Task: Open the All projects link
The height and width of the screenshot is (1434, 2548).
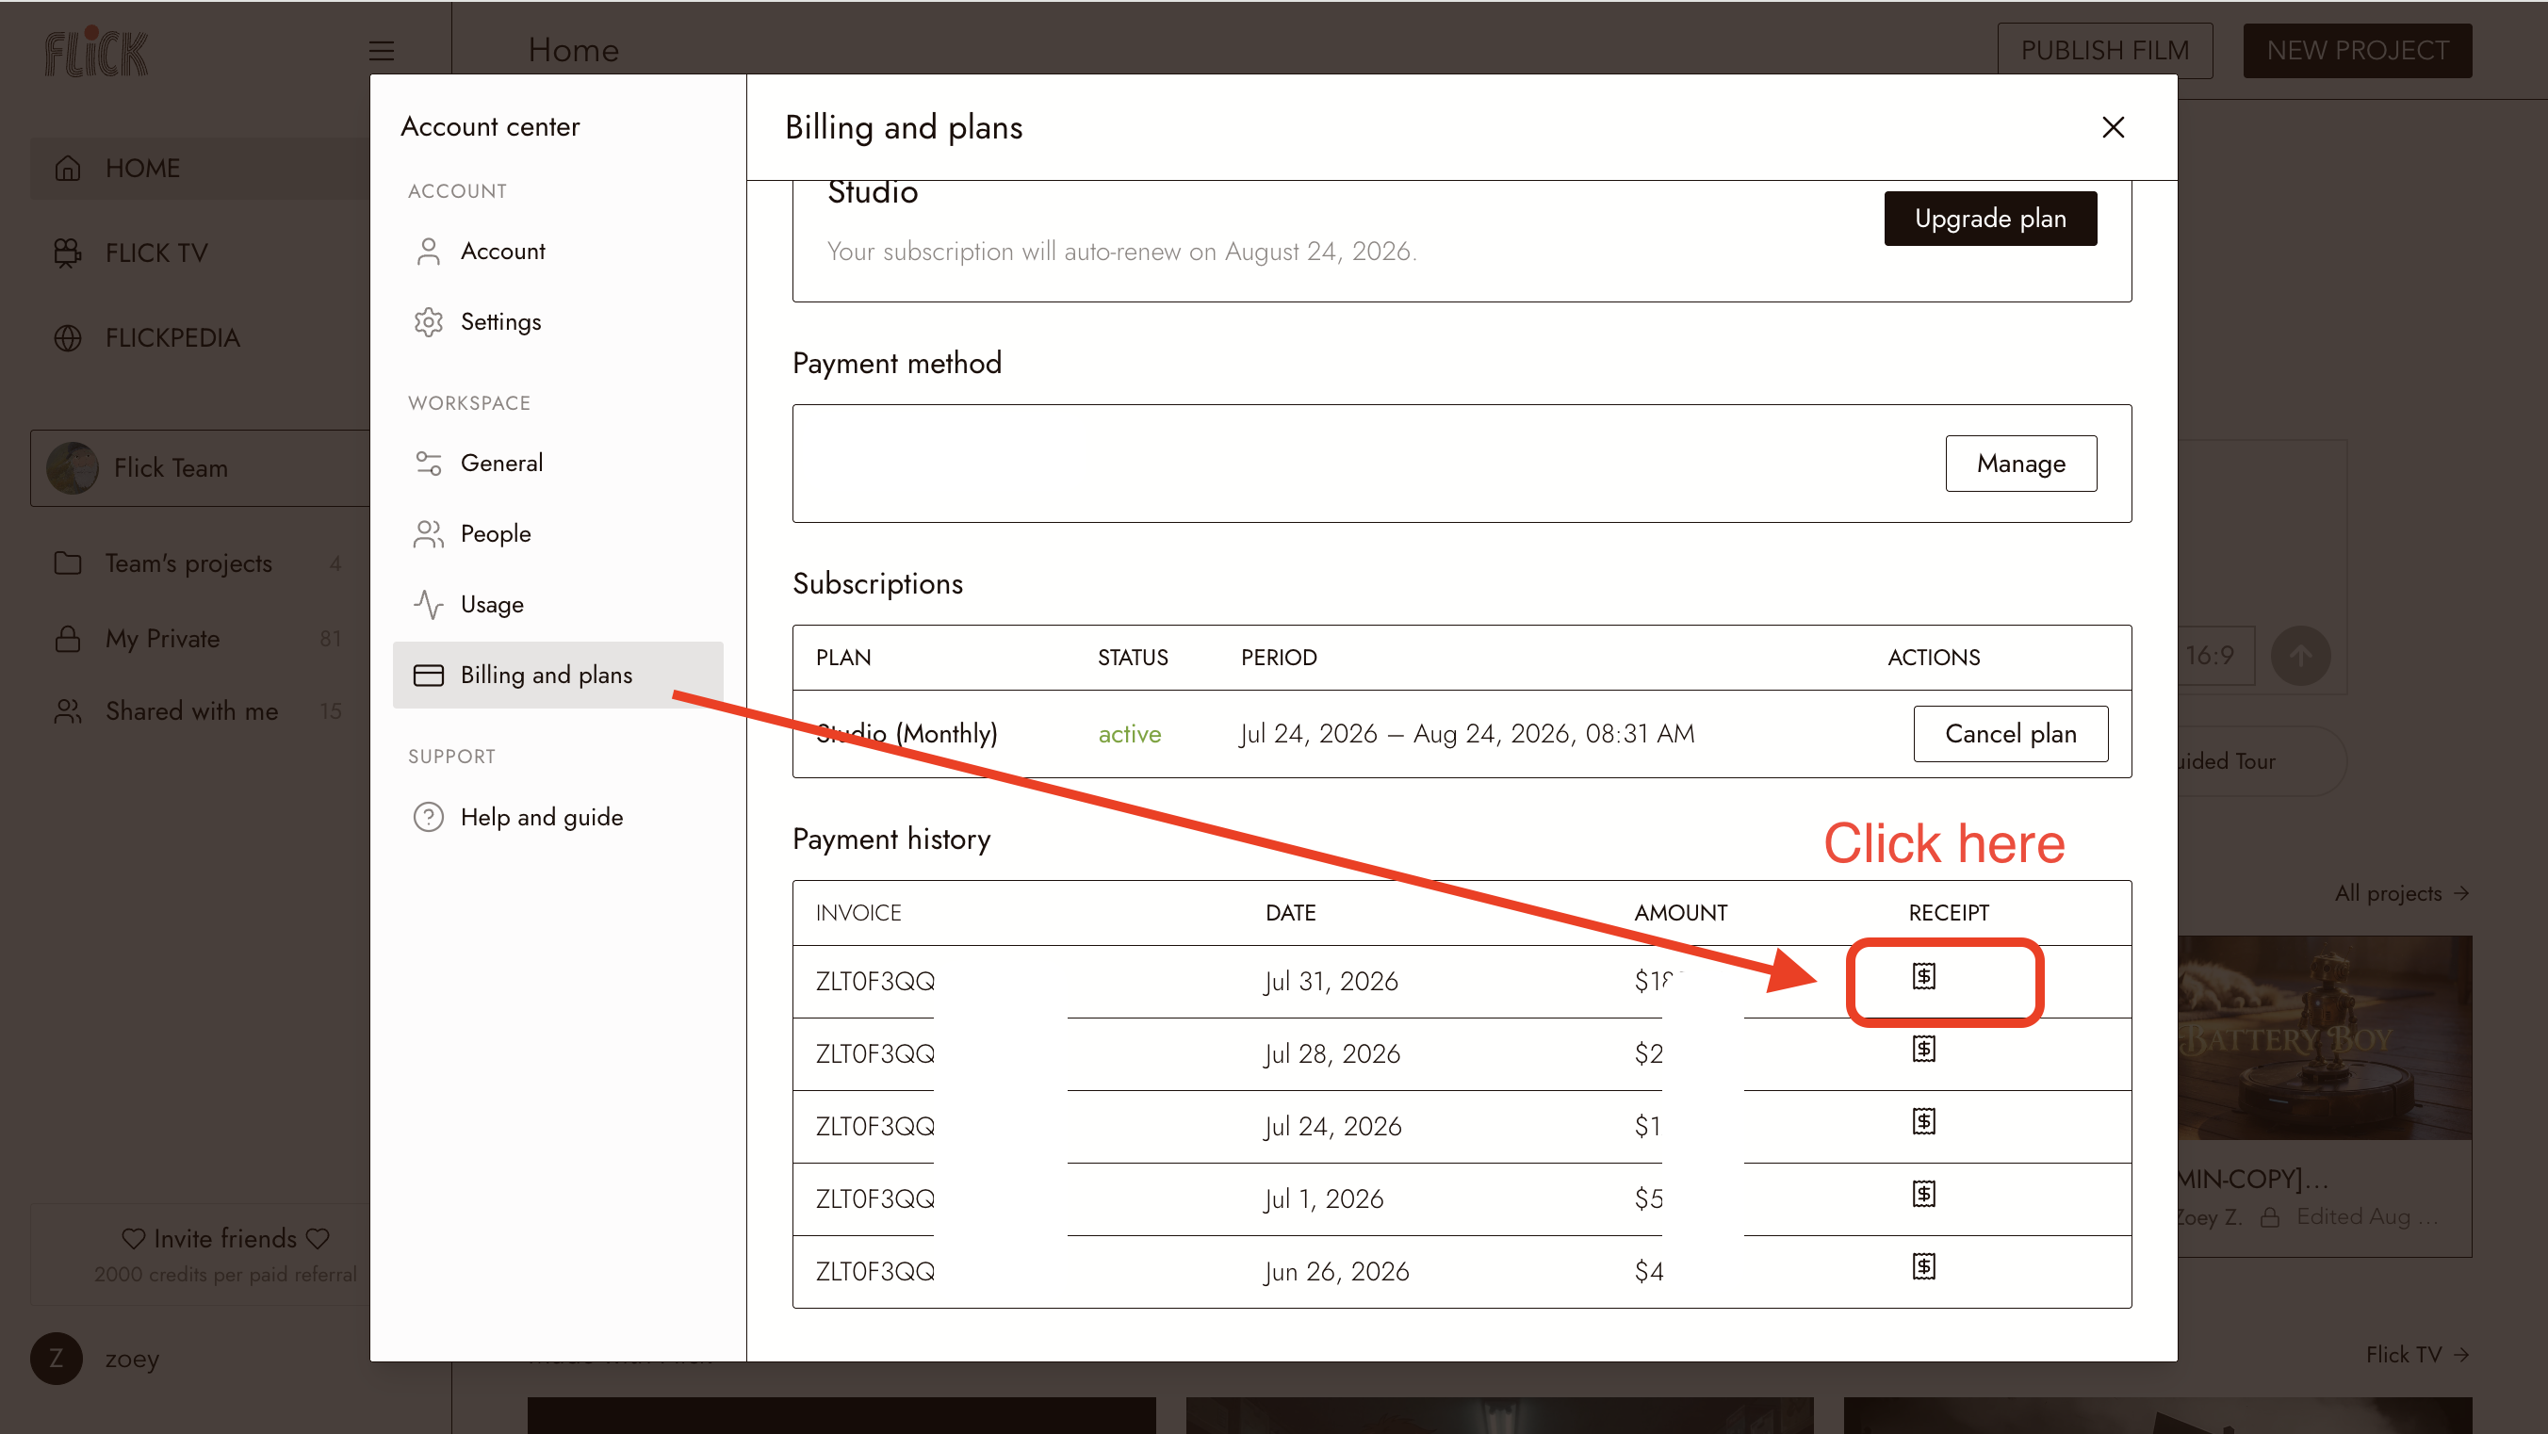Action: click(x=2402, y=893)
